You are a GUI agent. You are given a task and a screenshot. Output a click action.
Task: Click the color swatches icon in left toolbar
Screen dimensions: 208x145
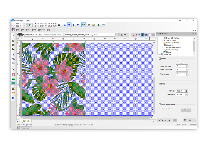13,89
